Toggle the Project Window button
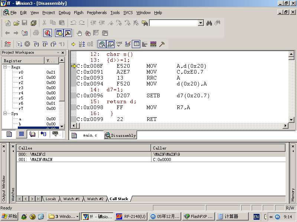Screen dimensions: 297x222 pos(59,33)
